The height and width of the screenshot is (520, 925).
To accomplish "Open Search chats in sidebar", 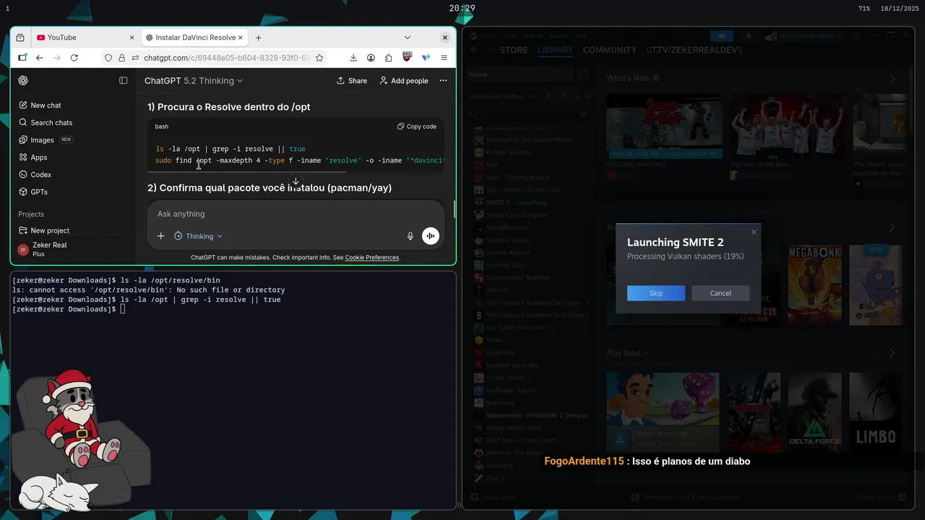I will [x=46, y=123].
